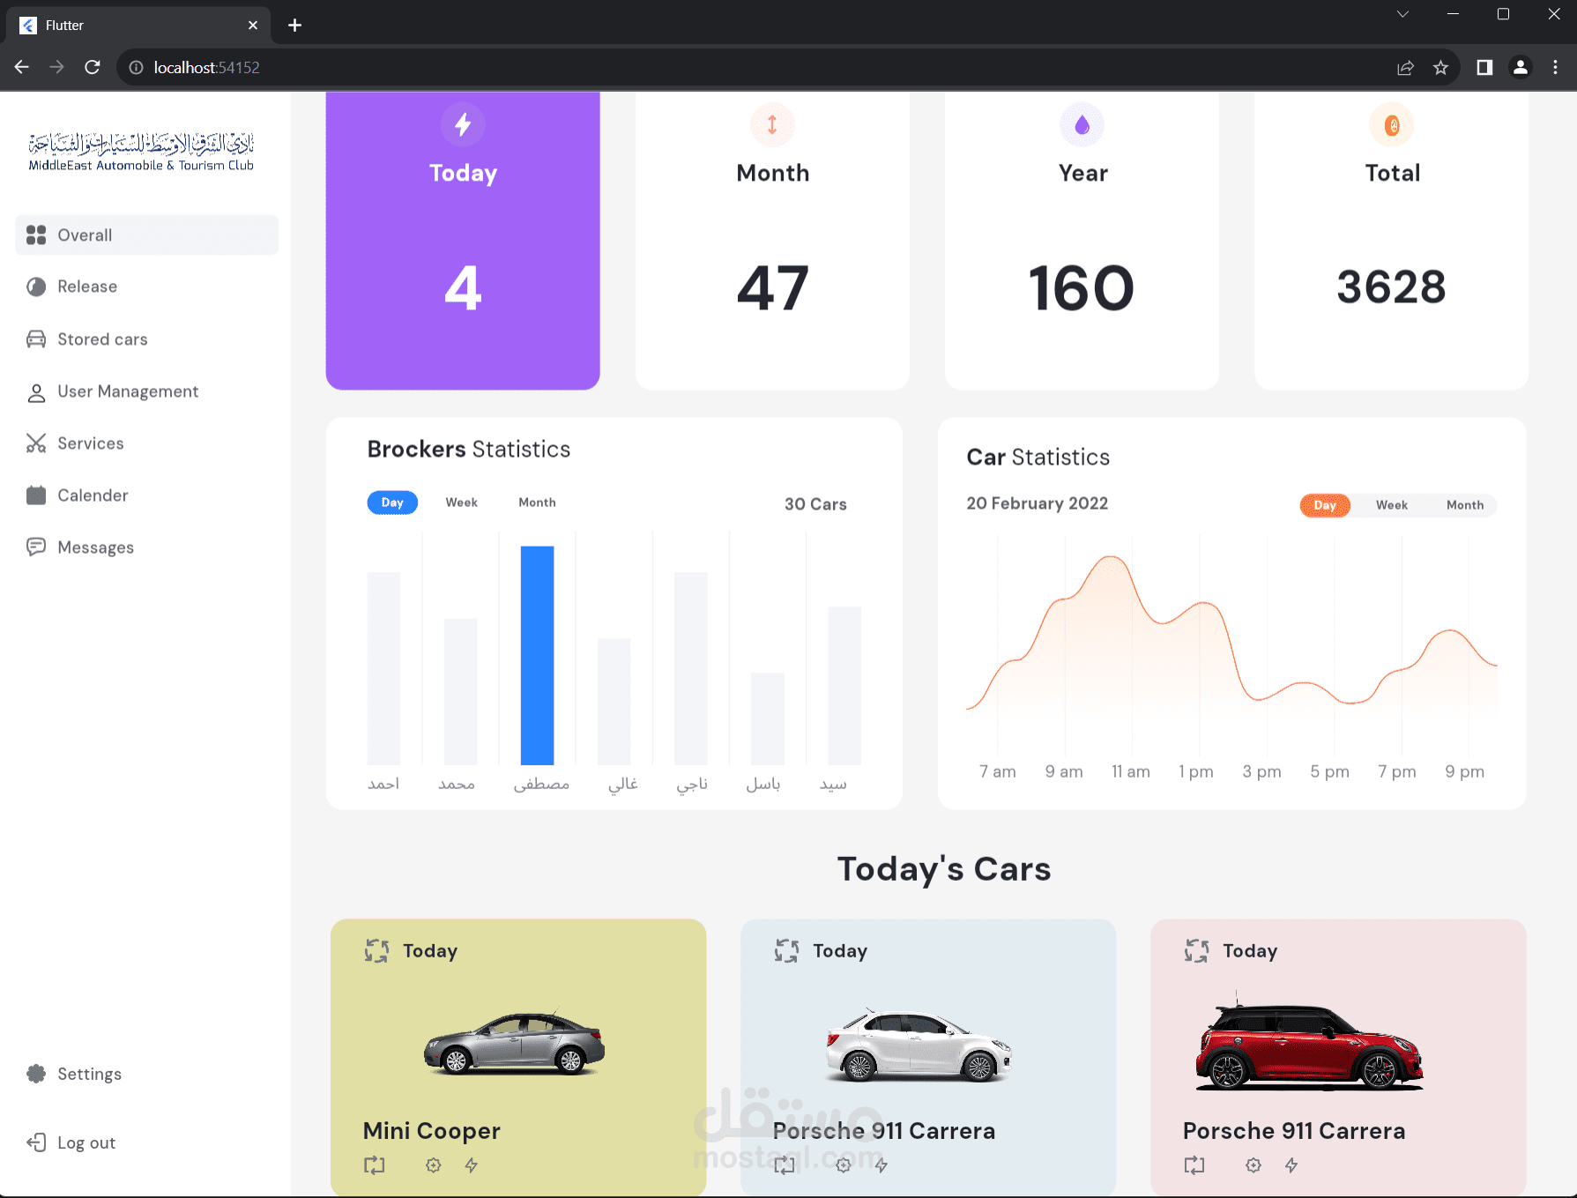Viewport: 1577px width, 1198px height.
Task: Click the Release pie icon in sidebar
Action: coord(36,286)
